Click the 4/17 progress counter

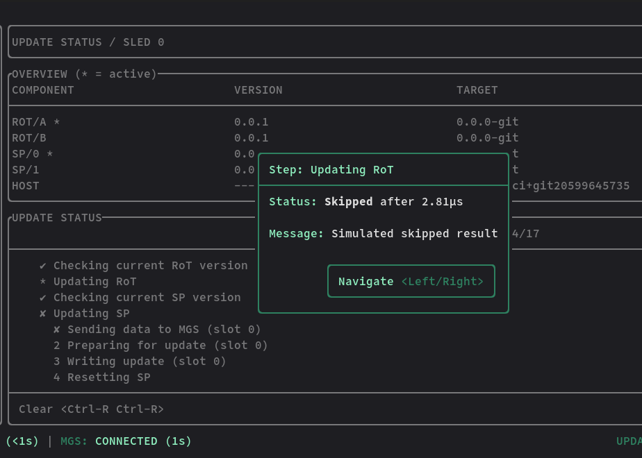(x=526, y=233)
